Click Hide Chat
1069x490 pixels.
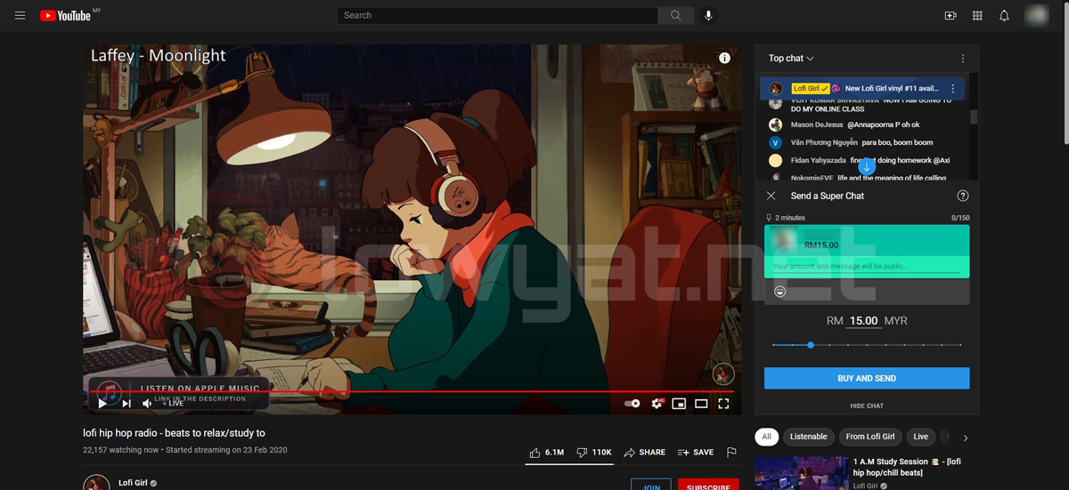point(867,406)
